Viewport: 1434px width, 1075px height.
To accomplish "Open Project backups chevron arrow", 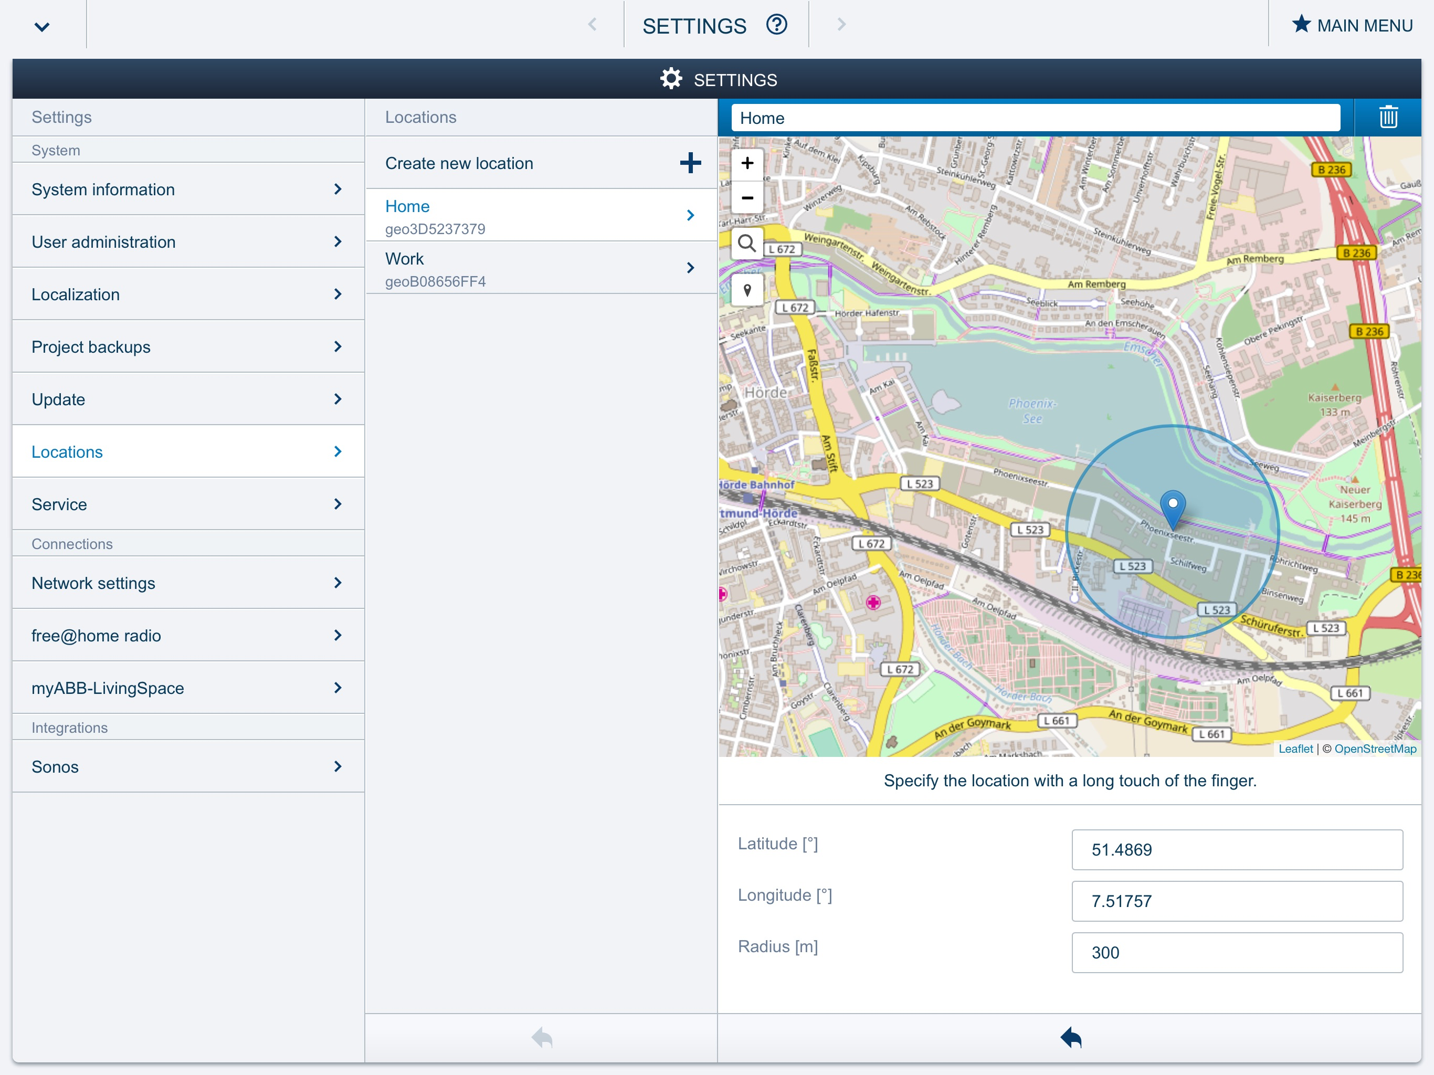I will (x=337, y=346).
